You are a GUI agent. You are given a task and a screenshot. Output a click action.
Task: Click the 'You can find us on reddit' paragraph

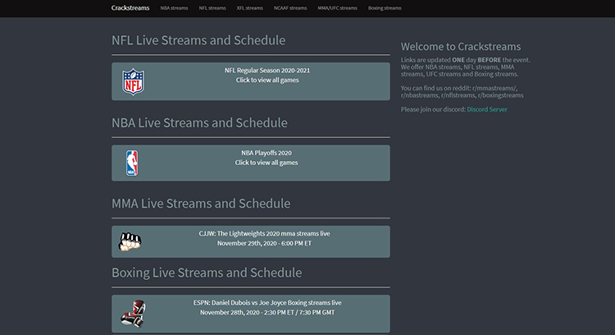point(462,91)
